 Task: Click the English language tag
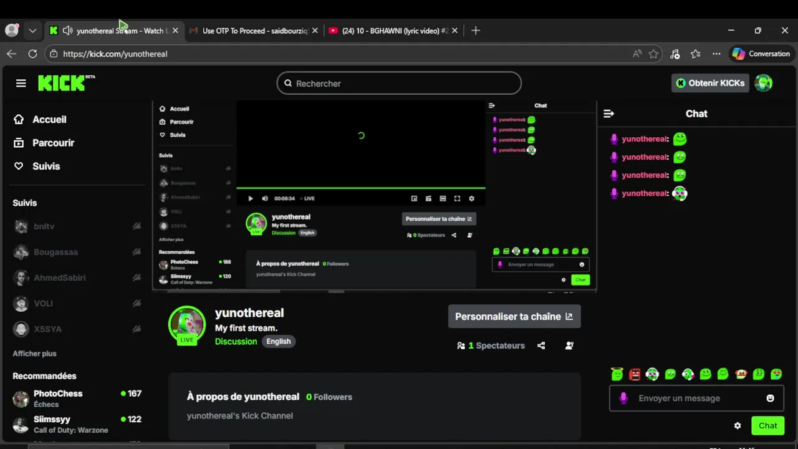tap(279, 341)
